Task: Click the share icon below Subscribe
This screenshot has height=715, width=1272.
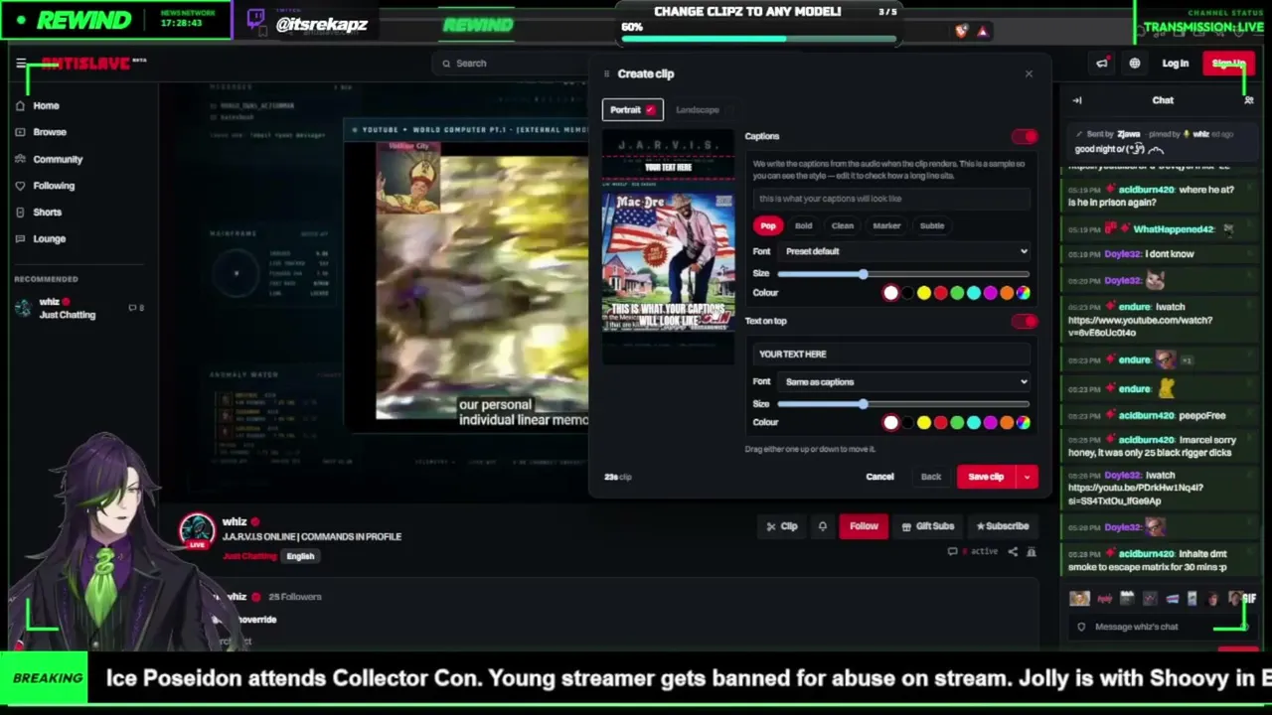Action: tap(1013, 551)
